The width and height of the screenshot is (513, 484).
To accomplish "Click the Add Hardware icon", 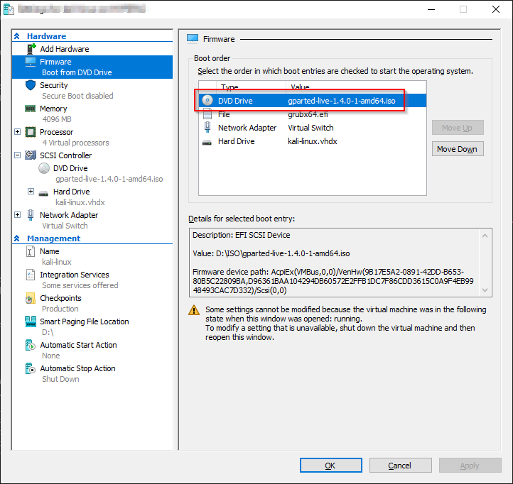I will [x=31, y=49].
